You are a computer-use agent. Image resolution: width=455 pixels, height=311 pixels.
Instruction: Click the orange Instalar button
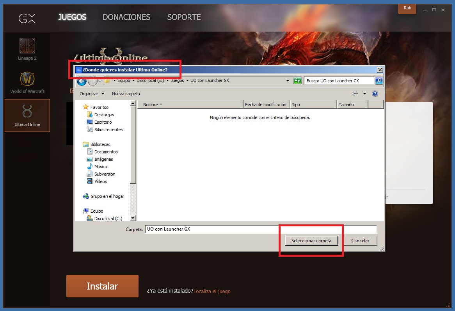[102, 286]
